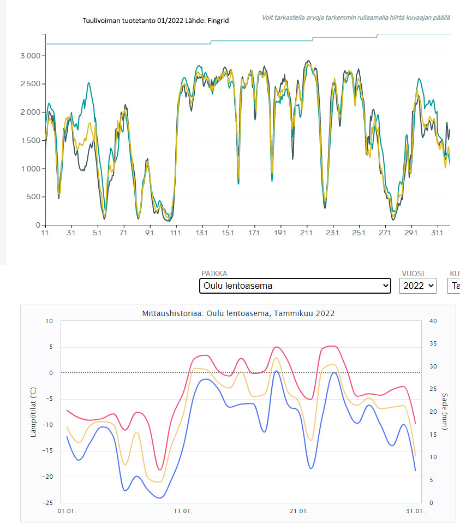Click the '13.1.' date tick on wind chart
This screenshot has width=460, height=529.
pos(202,233)
